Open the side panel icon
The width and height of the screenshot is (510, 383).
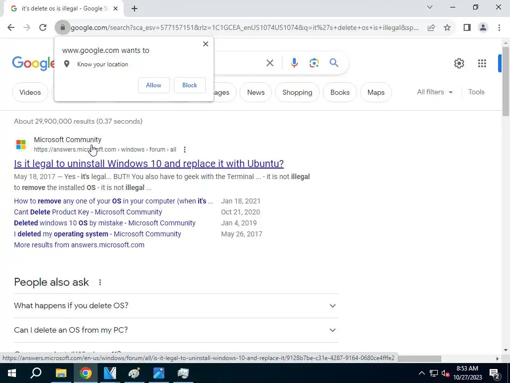(x=467, y=28)
